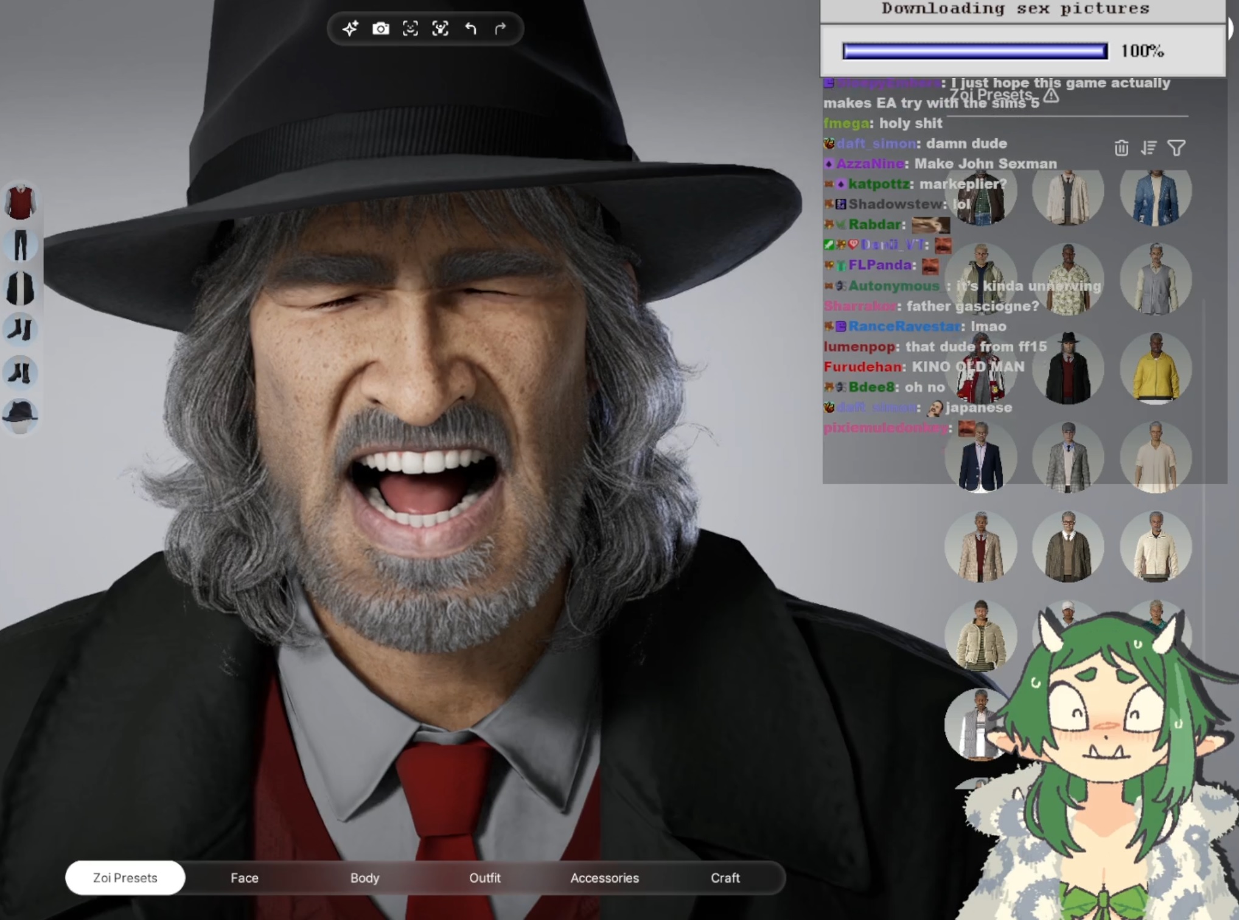Choose the yellow jacket preset thumbnail
The width and height of the screenshot is (1239, 920).
[1155, 369]
